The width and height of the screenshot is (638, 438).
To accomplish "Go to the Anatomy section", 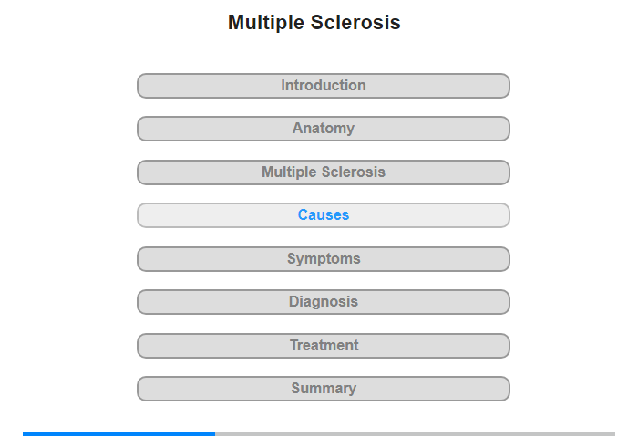I will [x=323, y=129].
